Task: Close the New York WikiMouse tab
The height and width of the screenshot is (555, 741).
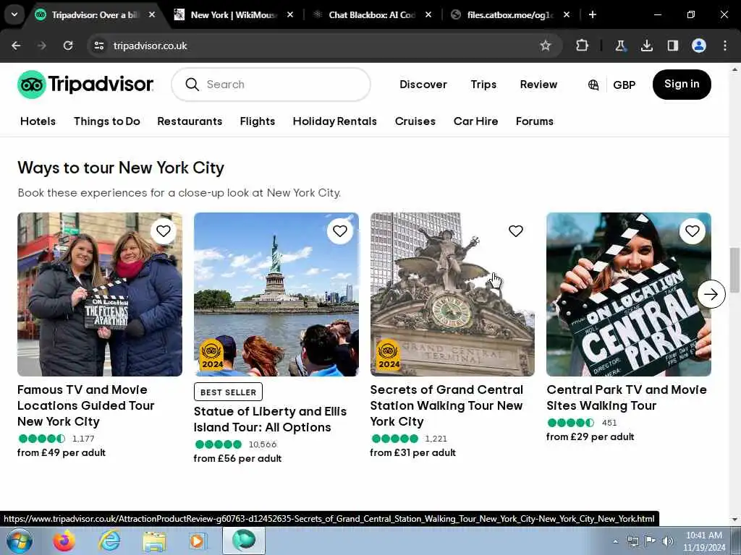Action: click(290, 14)
